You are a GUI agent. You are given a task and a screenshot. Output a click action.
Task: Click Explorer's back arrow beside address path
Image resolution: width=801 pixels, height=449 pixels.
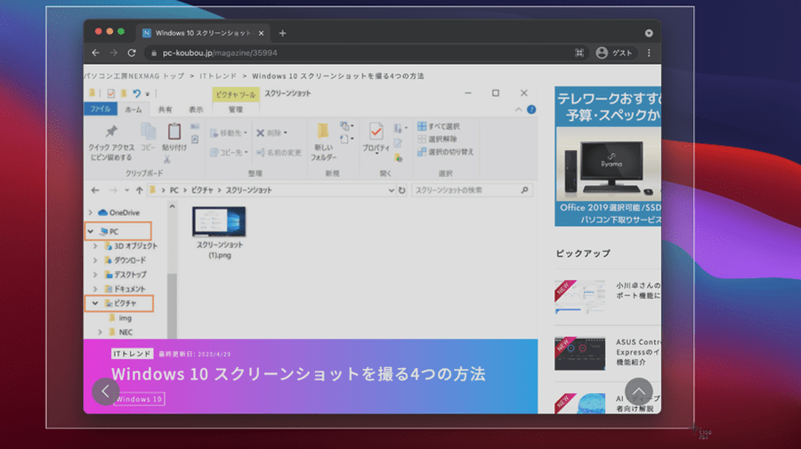coord(95,190)
